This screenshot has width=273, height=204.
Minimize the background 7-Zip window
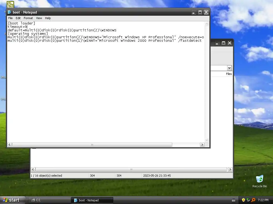(217, 43)
